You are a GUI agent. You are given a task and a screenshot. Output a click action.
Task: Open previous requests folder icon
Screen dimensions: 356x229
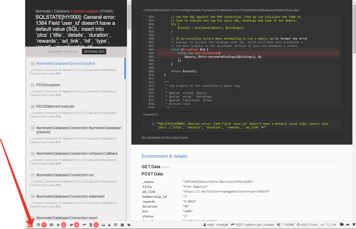[x=342, y=225]
